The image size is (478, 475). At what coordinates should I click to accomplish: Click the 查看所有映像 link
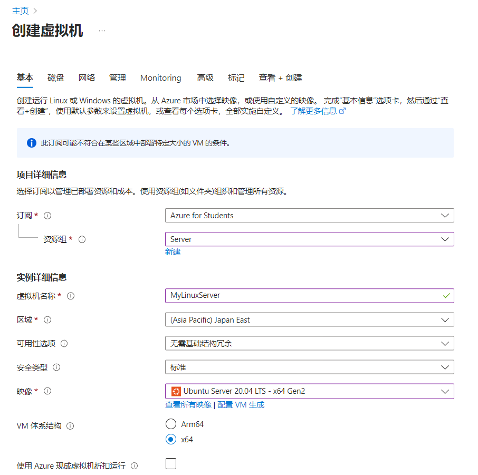click(x=188, y=405)
